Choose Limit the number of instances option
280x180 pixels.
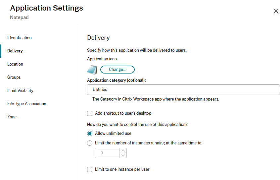[x=90, y=143]
